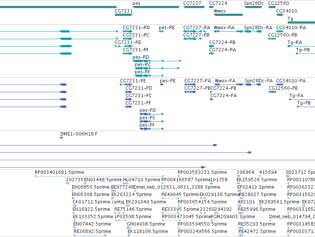Click the Spn28Dc gene label
The image size is (315, 237).
254,3
